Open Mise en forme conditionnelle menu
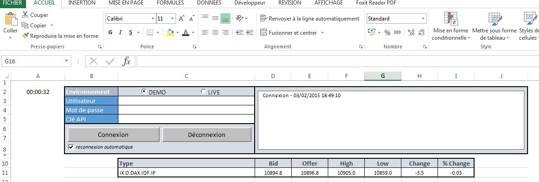The image size is (539, 182). click(x=451, y=26)
